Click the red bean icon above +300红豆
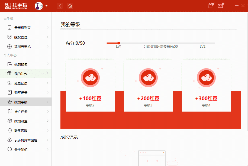Screen dimensions: 248x166 click(206, 78)
